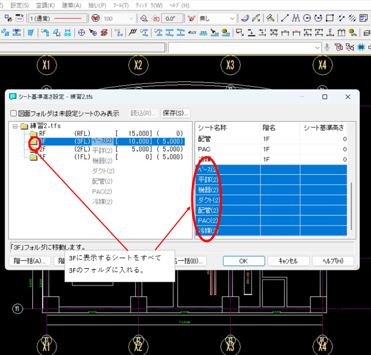This screenshot has height=355, width=371.
Task: Click the ヘルプ(H) dialog button
Action: tap(333, 261)
